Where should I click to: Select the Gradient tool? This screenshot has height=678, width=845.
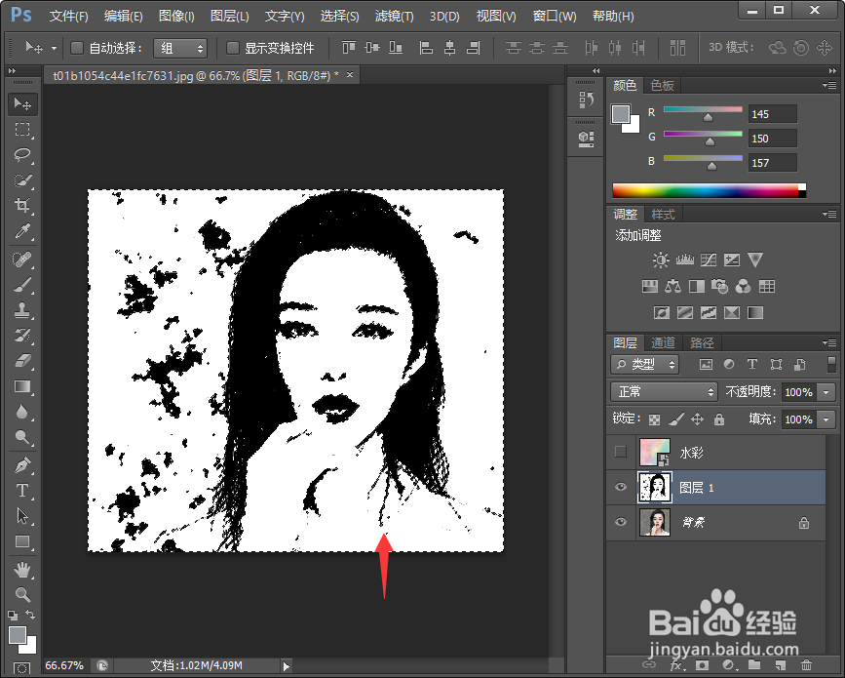22,386
